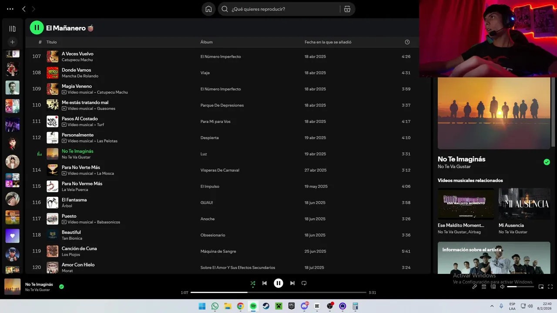The image size is (557, 313).
Task: Select track Para No Verme Más
Action: pos(82,183)
